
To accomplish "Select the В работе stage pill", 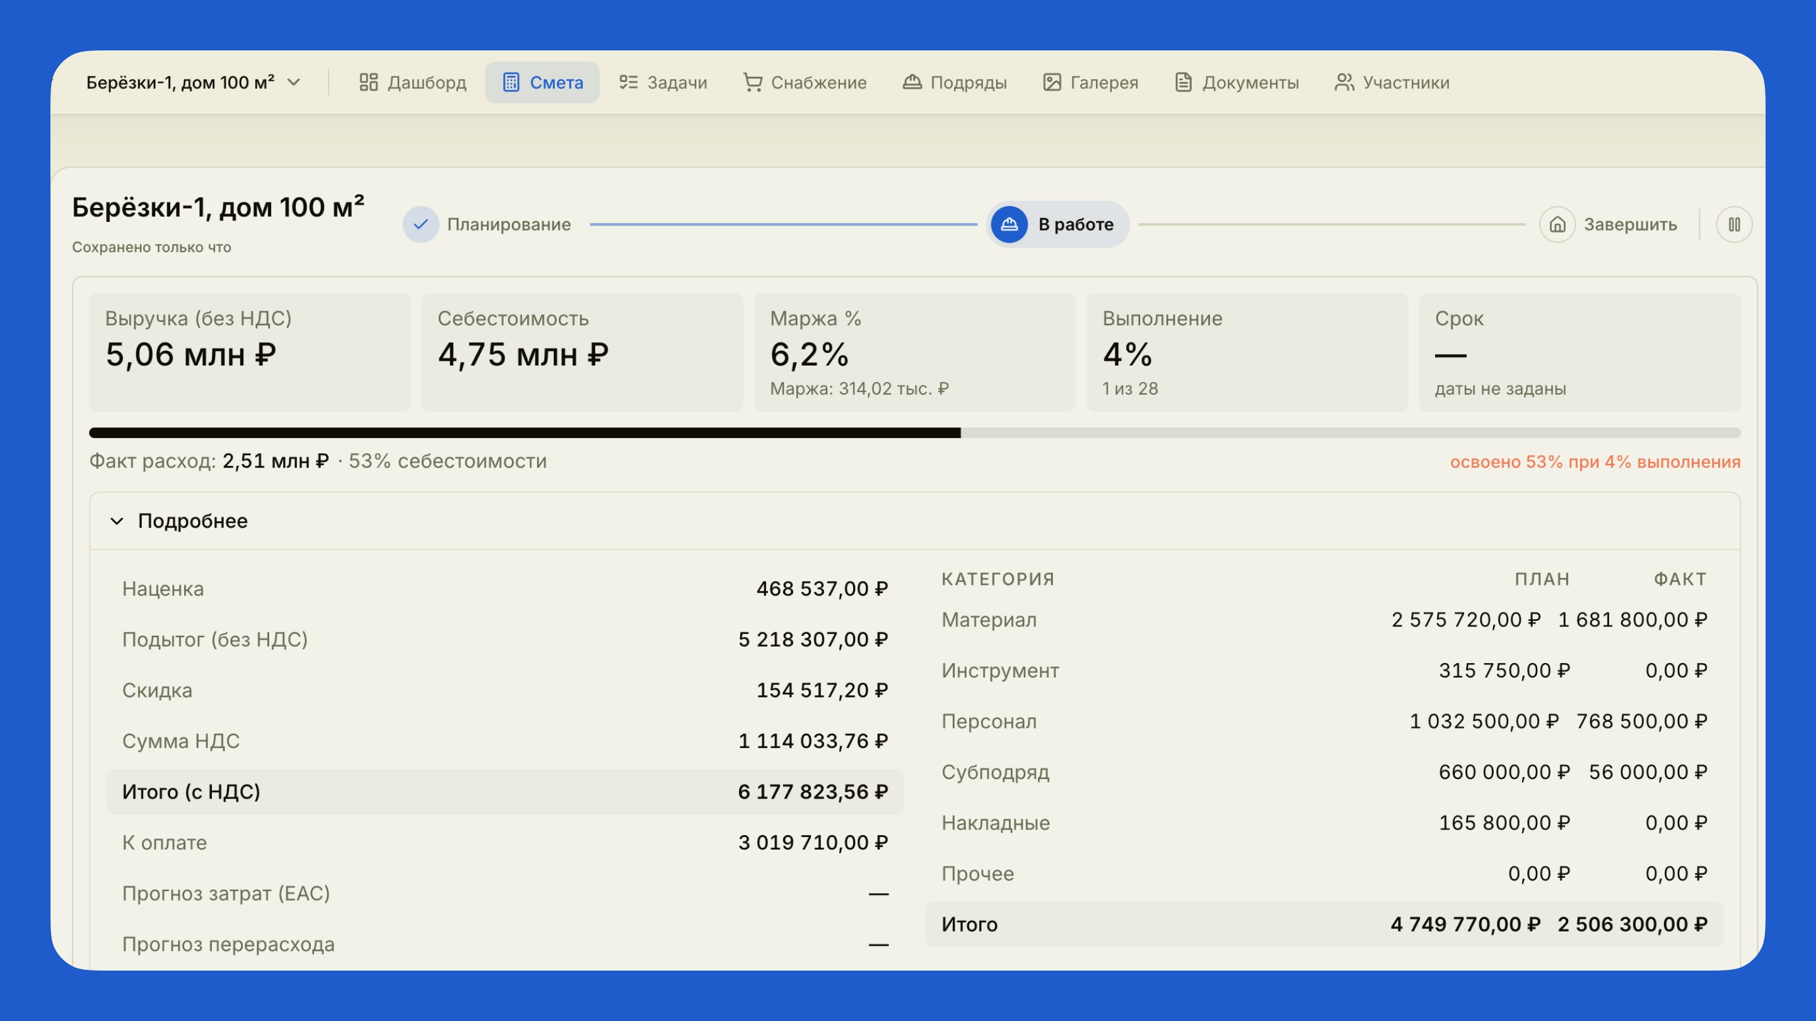I will tap(1057, 225).
